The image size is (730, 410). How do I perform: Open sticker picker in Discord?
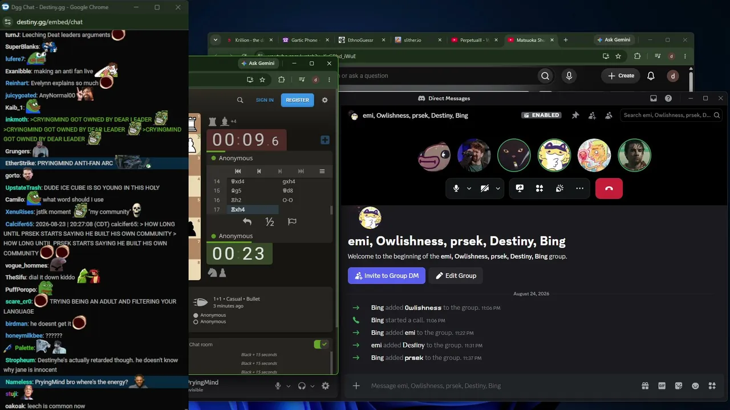[x=679, y=386]
